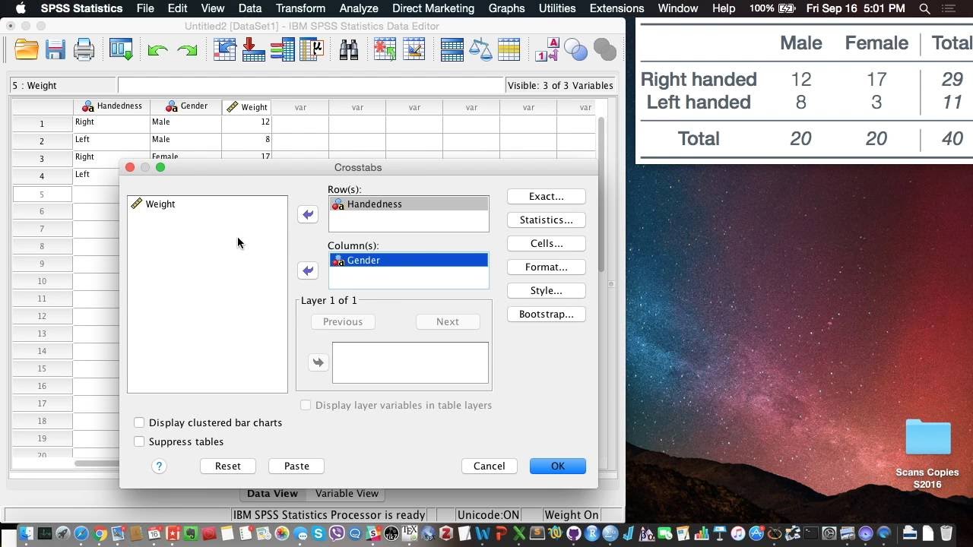Open the Cells... options
973x547 pixels.
coord(547,243)
